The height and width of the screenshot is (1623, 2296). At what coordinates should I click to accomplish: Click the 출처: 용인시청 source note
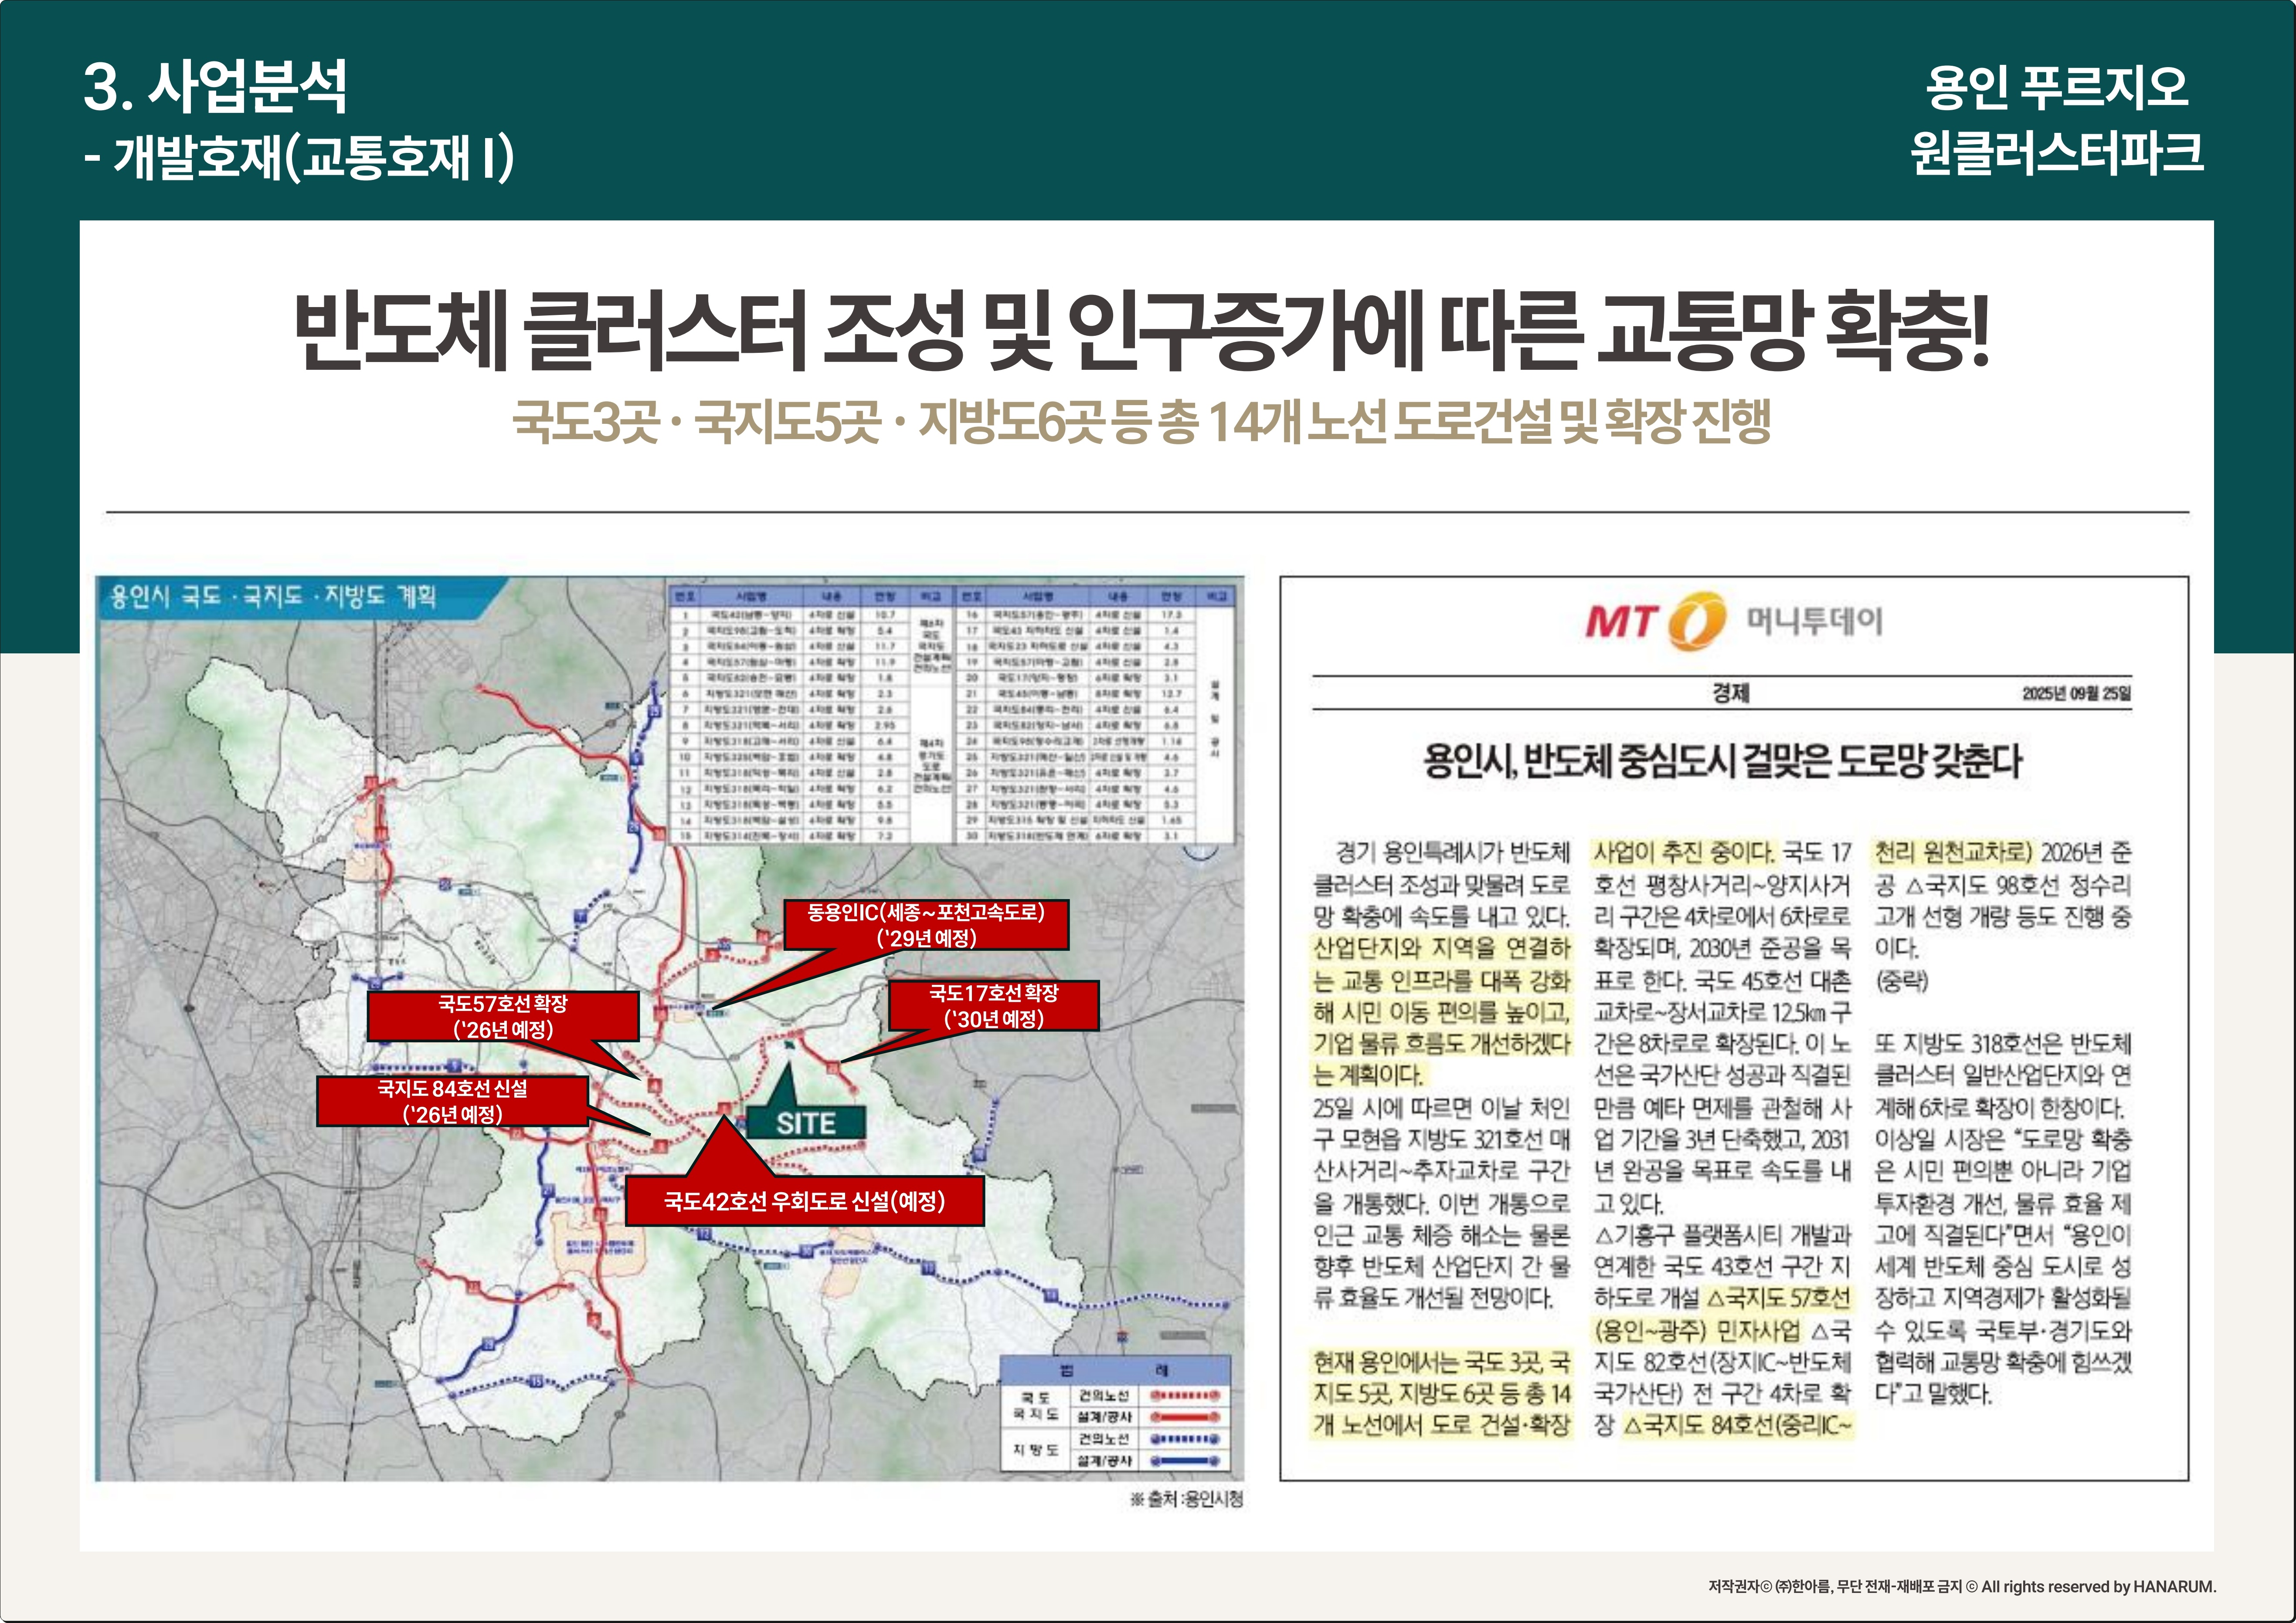1186,1499
